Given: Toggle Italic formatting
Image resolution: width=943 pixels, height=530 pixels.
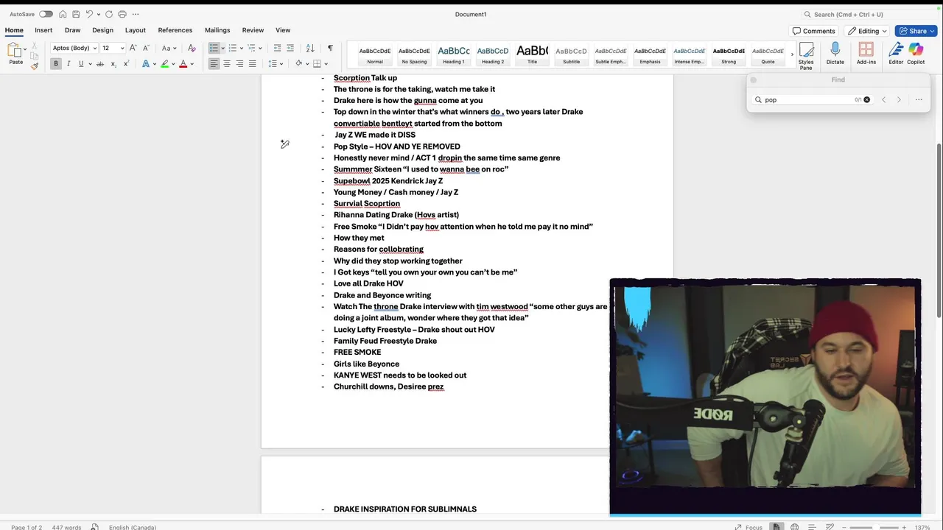Looking at the screenshot, I should (69, 64).
